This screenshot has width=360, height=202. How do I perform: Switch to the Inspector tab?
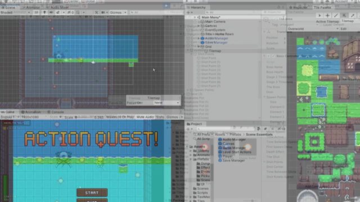click(298, 7)
